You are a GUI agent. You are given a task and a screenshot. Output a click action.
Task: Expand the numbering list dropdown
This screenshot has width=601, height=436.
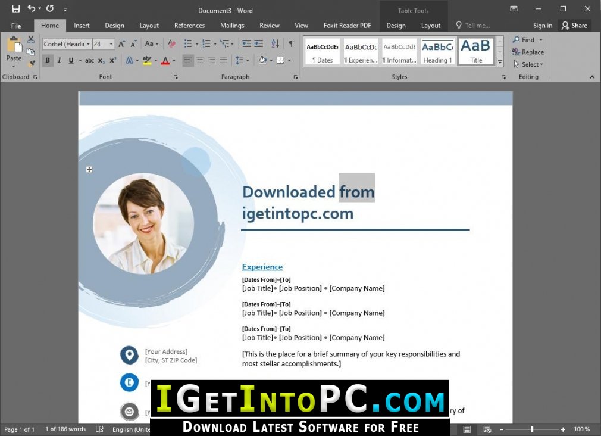pos(215,43)
